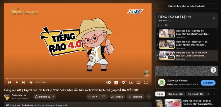Click the 55:43 full episode thumbnail
This screenshot has width=221, height=107.
coord(167,55)
